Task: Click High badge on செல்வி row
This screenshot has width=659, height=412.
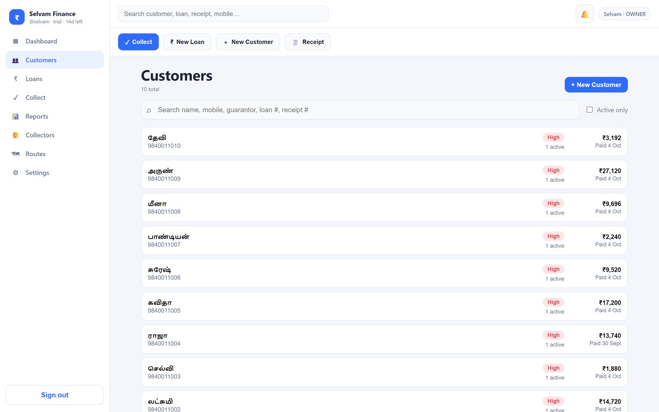Action: pyautogui.click(x=553, y=368)
